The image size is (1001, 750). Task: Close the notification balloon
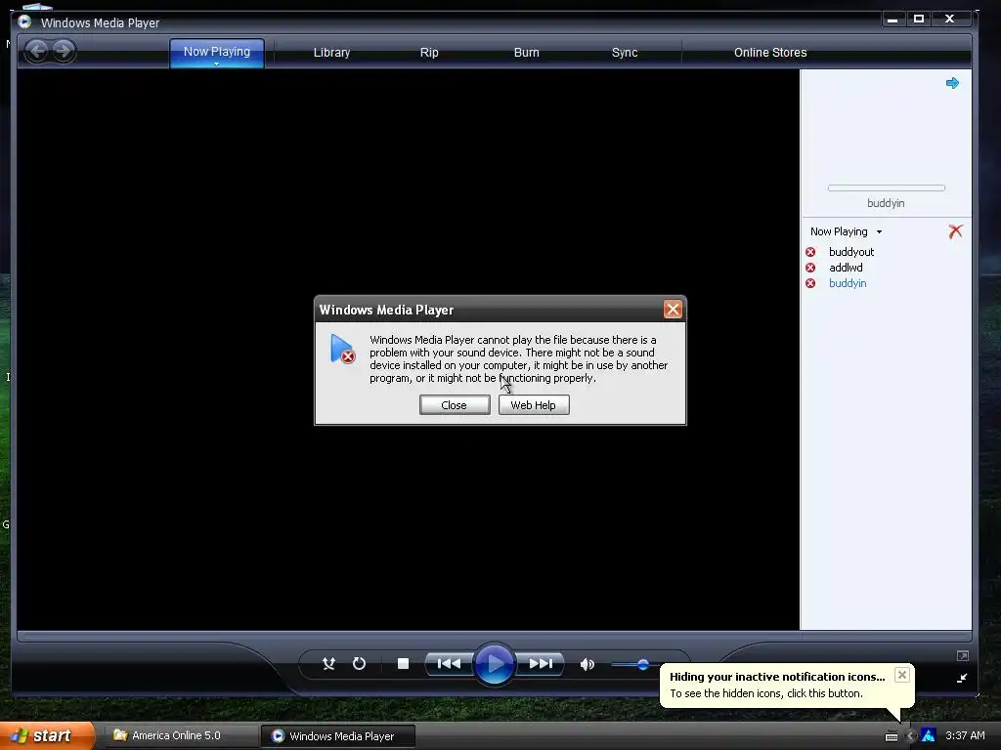click(x=901, y=675)
